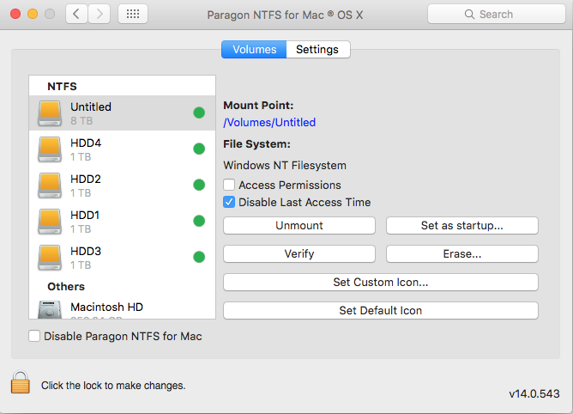Image resolution: width=573 pixels, height=414 pixels.
Task: Click the 8 TB size label
Action: point(81,121)
